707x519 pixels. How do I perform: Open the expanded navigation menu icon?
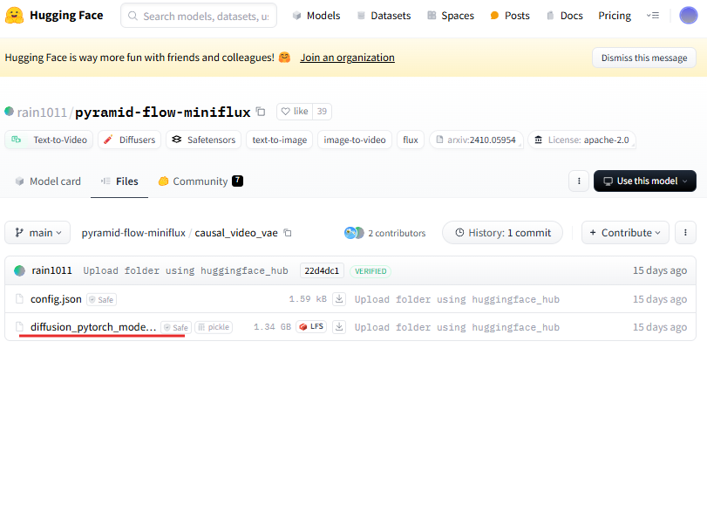click(x=652, y=16)
